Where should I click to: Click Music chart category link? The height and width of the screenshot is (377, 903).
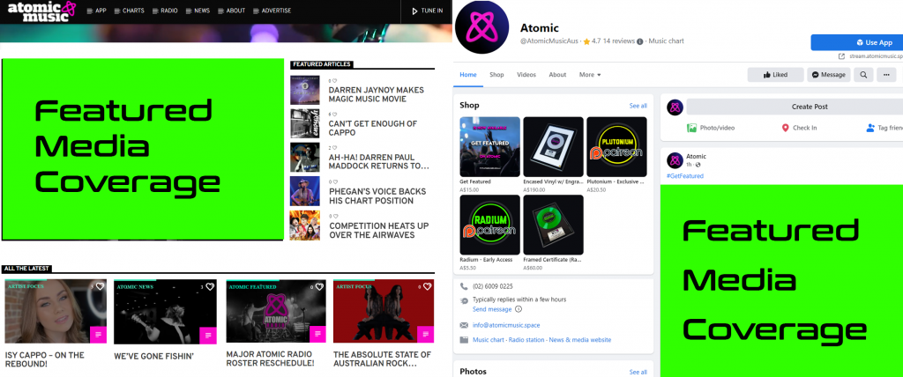click(x=489, y=340)
